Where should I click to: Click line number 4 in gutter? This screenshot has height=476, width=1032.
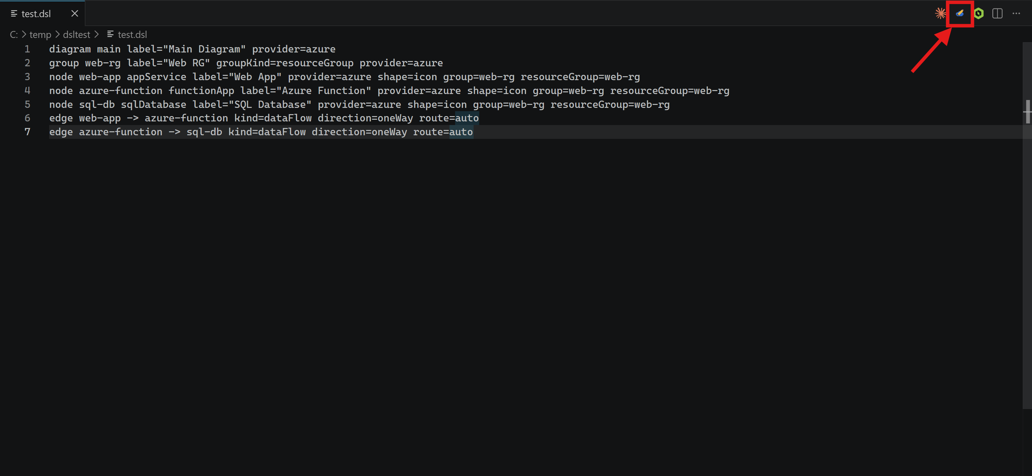tap(27, 90)
